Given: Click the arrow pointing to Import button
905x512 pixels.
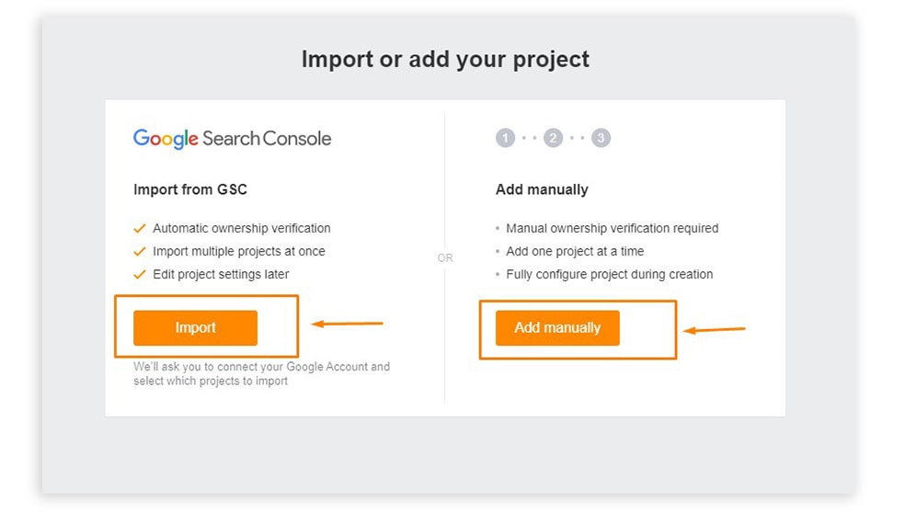Looking at the screenshot, I should (x=347, y=324).
